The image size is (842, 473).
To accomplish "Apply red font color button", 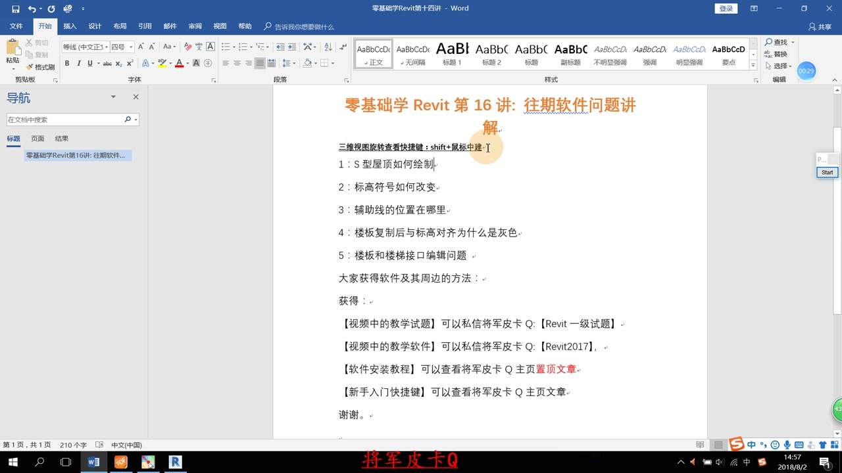I will (179, 64).
